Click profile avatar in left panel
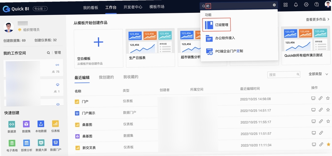This screenshot has width=332, height=156. point(9,27)
